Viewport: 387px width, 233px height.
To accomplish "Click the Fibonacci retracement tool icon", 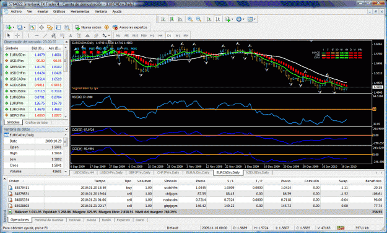I will coord(62,35).
